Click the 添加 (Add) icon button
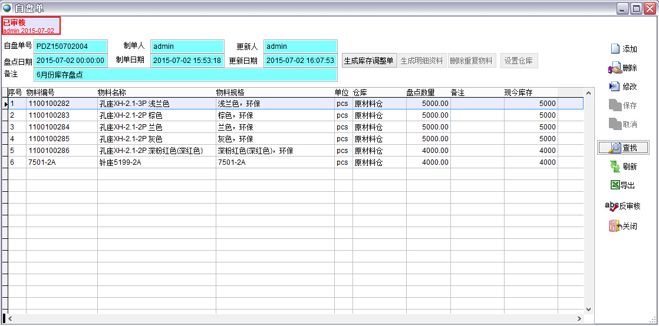The width and height of the screenshot is (659, 326). coord(623,49)
